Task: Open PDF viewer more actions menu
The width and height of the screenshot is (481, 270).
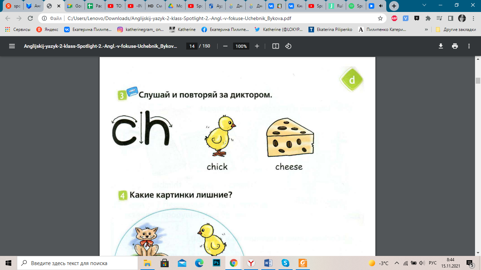Action: pyautogui.click(x=469, y=46)
